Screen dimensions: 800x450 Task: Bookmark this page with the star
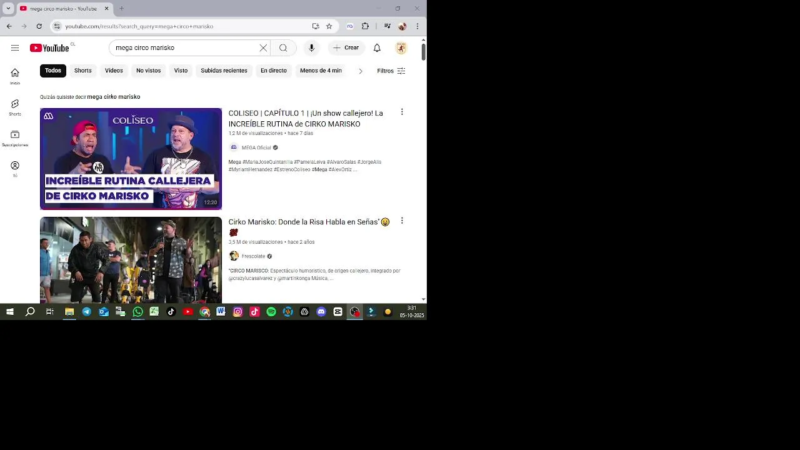[329, 26]
